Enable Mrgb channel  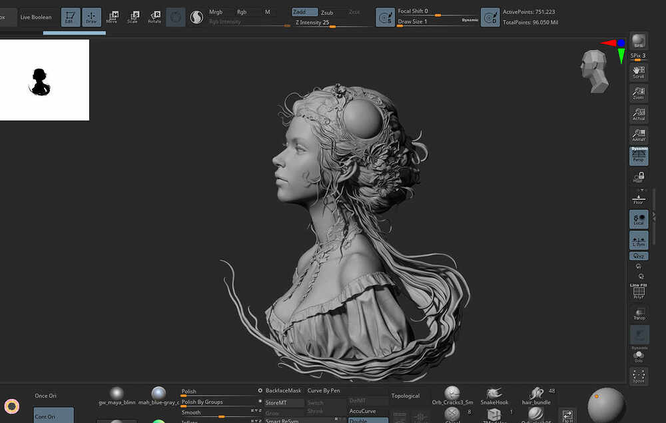(216, 12)
